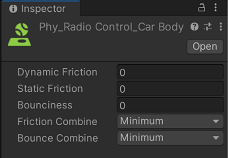Open the Inspector tab's three-dot menu
Image resolution: width=228 pixels, height=158 pixels.
216,7
